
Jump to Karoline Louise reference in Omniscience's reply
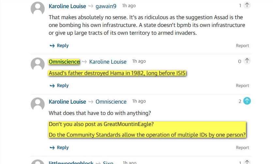click(x=108, y=62)
